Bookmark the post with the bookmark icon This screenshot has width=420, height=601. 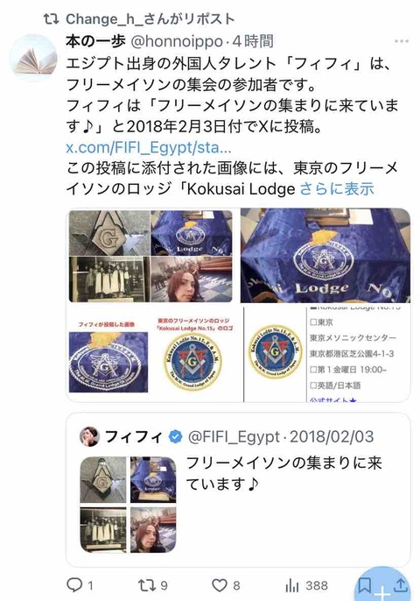click(364, 585)
